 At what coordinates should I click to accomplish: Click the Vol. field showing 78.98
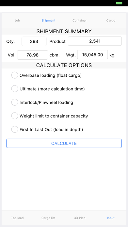[32, 55]
